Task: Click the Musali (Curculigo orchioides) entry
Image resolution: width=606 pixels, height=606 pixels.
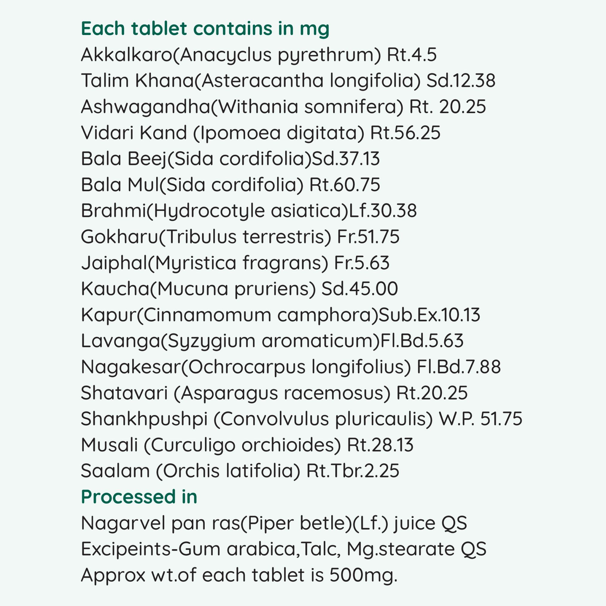Action: click(247, 445)
